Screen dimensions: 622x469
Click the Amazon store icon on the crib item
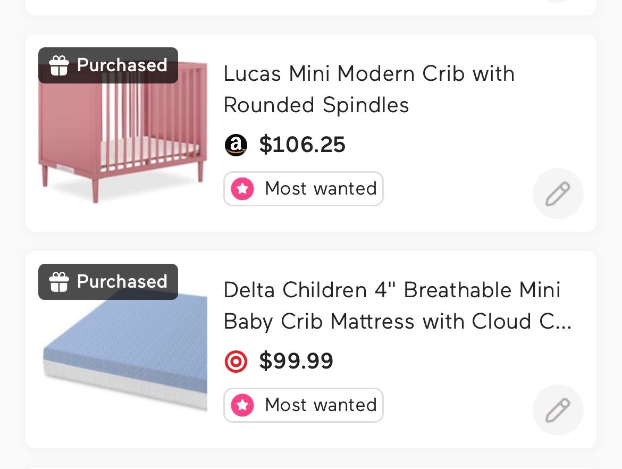pos(236,144)
